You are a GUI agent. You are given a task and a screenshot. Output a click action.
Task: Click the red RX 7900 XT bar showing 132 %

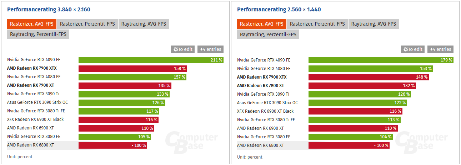(362, 86)
